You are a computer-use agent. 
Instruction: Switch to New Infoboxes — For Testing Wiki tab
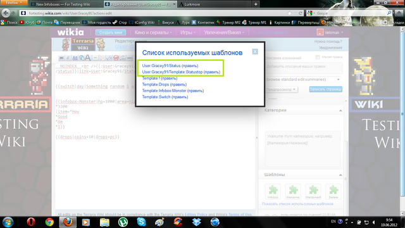pyautogui.click(x=66, y=4)
